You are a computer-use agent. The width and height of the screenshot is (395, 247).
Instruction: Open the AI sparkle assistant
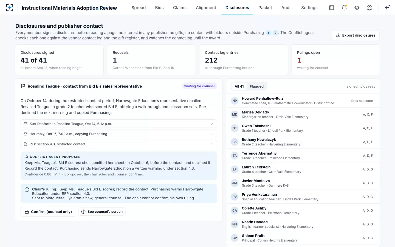387,8
